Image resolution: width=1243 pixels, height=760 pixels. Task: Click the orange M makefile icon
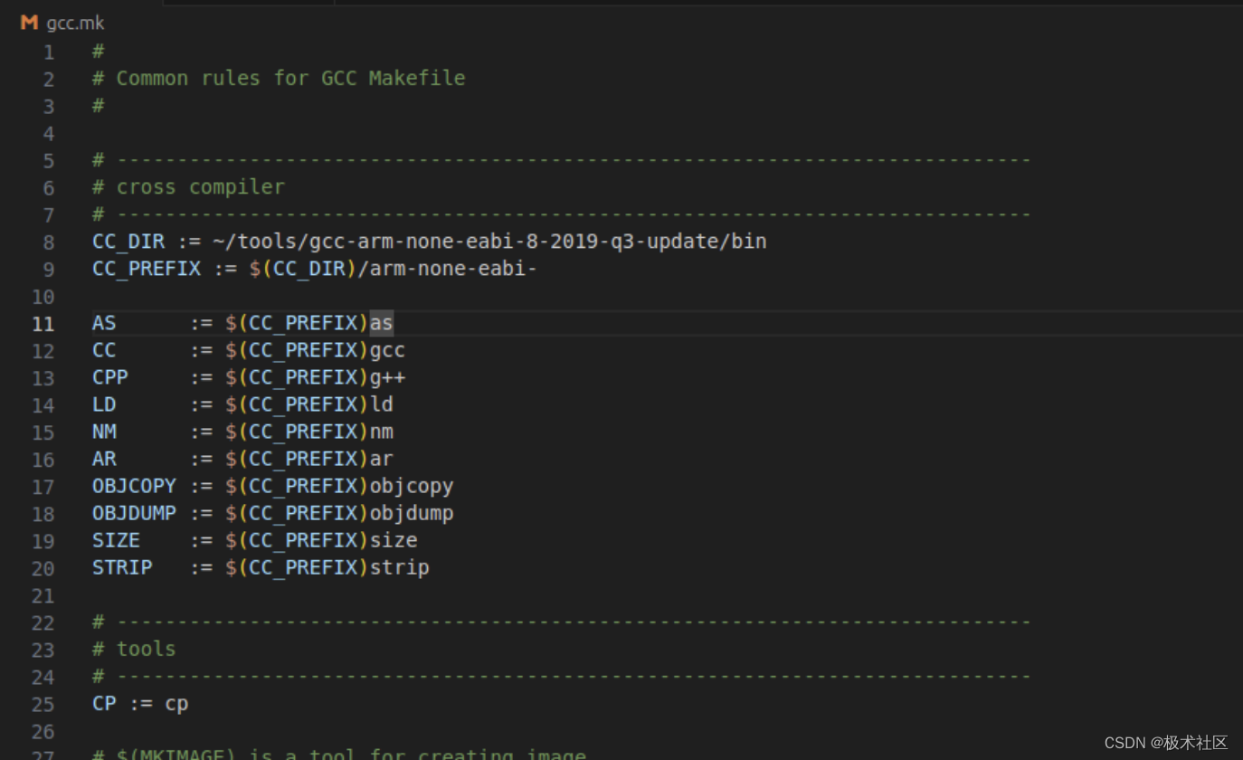tap(29, 23)
